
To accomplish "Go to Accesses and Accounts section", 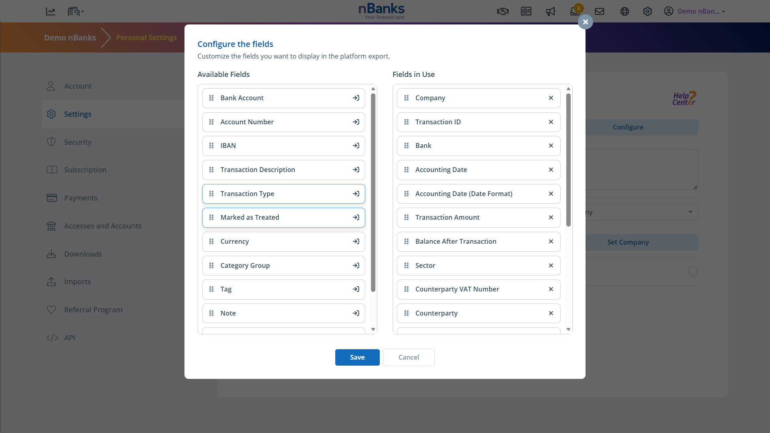I will point(103,226).
